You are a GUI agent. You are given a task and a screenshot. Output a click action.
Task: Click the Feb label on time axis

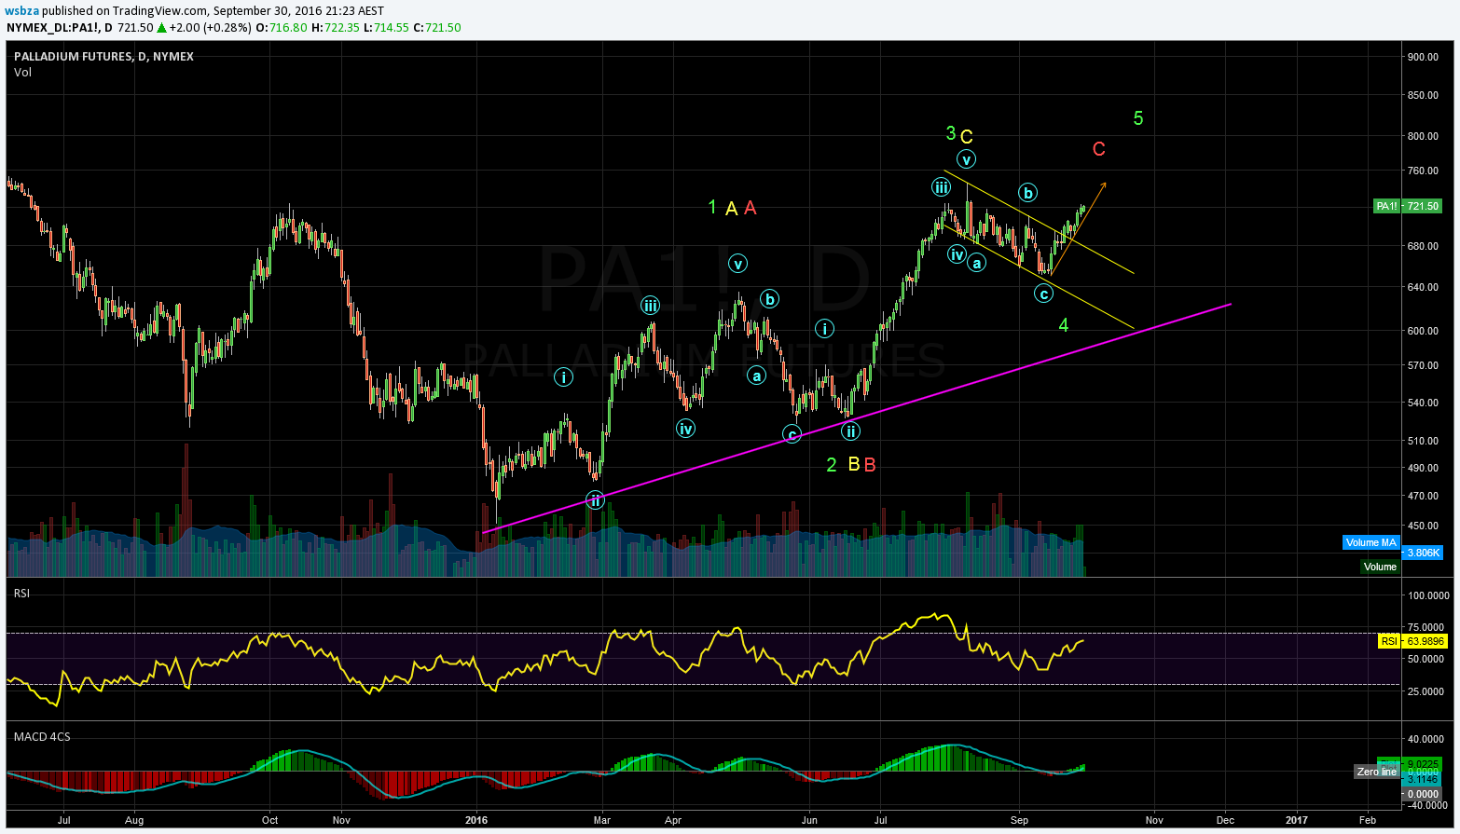(1368, 821)
